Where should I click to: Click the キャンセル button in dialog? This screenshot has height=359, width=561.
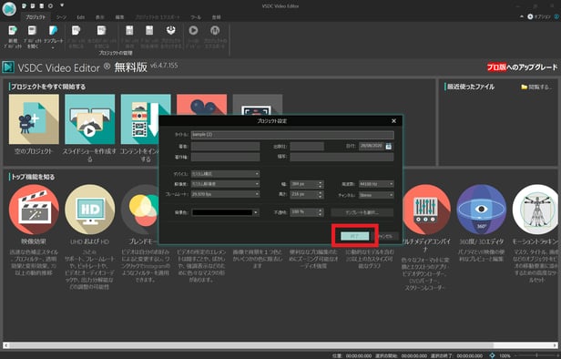385,236
